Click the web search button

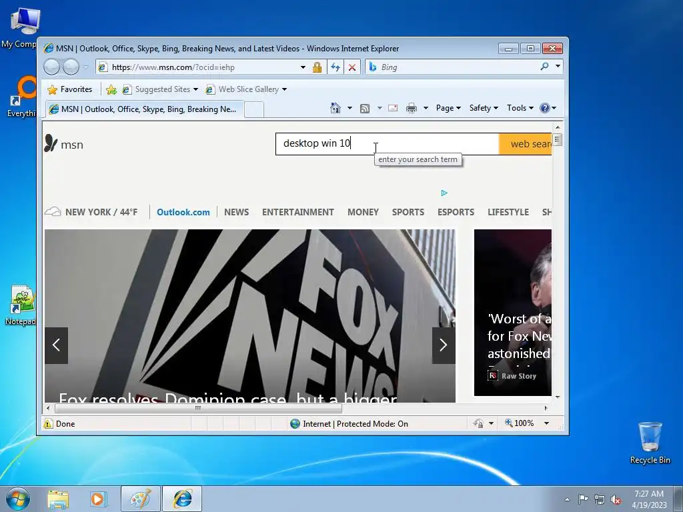coord(526,144)
